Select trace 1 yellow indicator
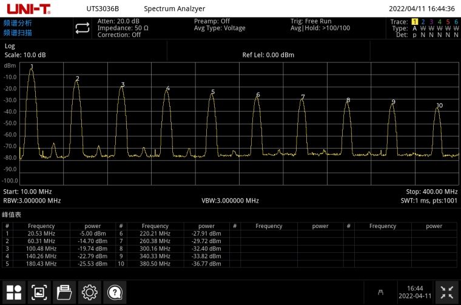The image size is (461, 305). click(x=415, y=22)
